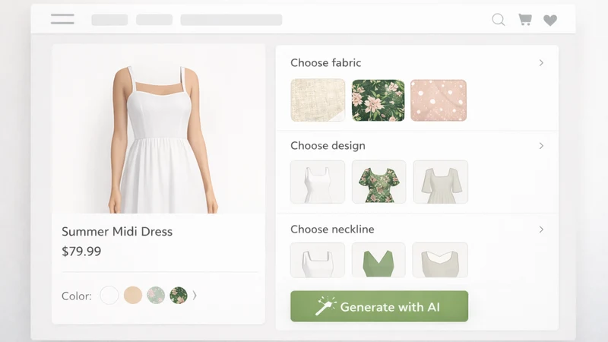608x342 pixels.
Task: Open the wishlist heart icon
Action: [549, 21]
